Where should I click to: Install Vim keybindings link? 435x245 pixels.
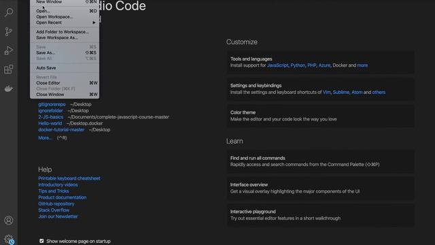click(x=326, y=93)
